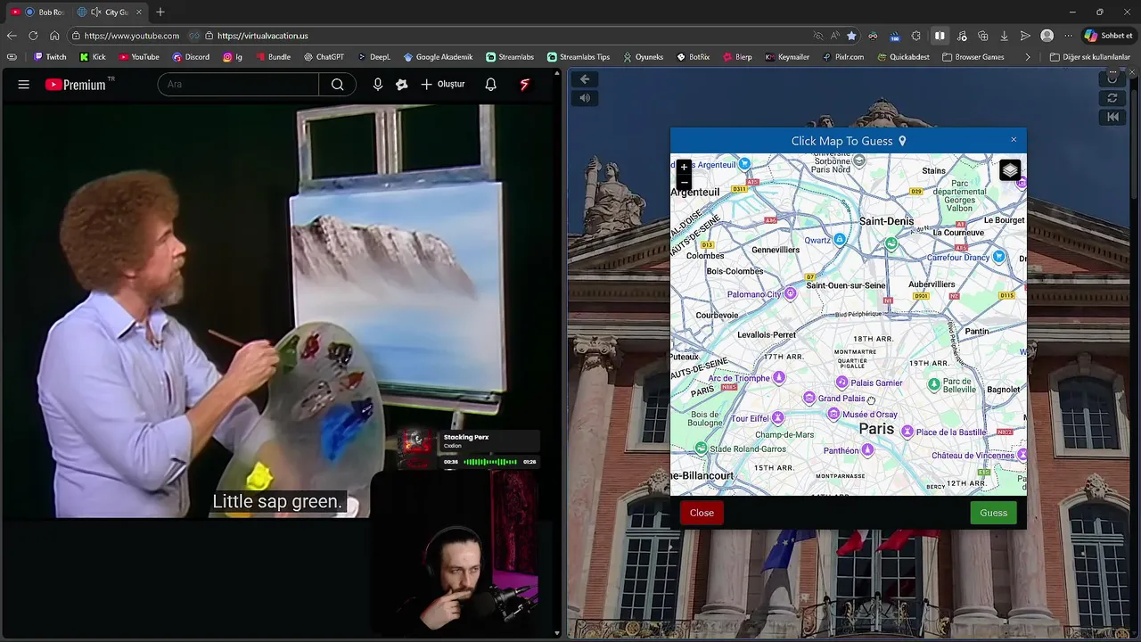The width and height of the screenshot is (1141, 642).
Task: Click the Saint-Denis label on map
Action: tap(886, 221)
